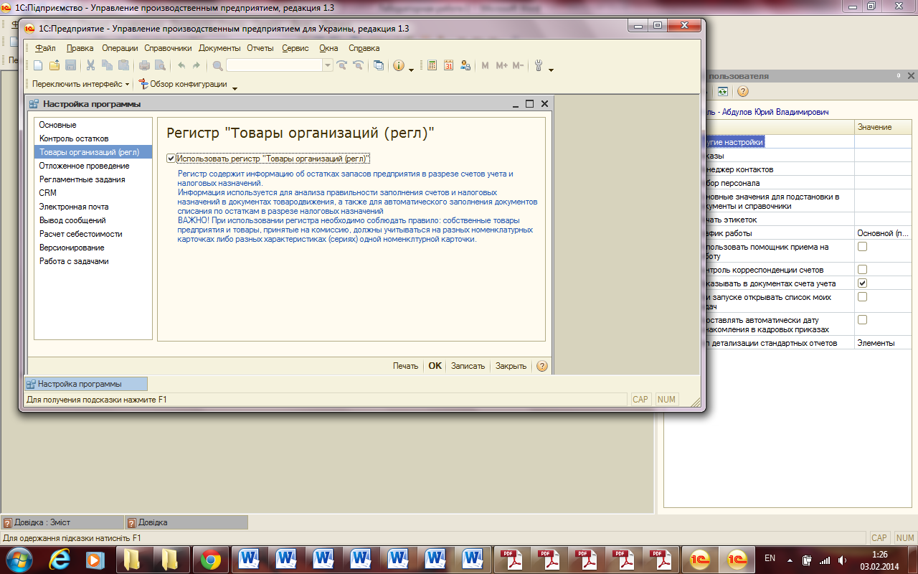The width and height of the screenshot is (918, 574).
Task: Switch to Настройка программы window tab
Action: [86, 384]
